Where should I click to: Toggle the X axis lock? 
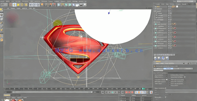click(31, 5)
